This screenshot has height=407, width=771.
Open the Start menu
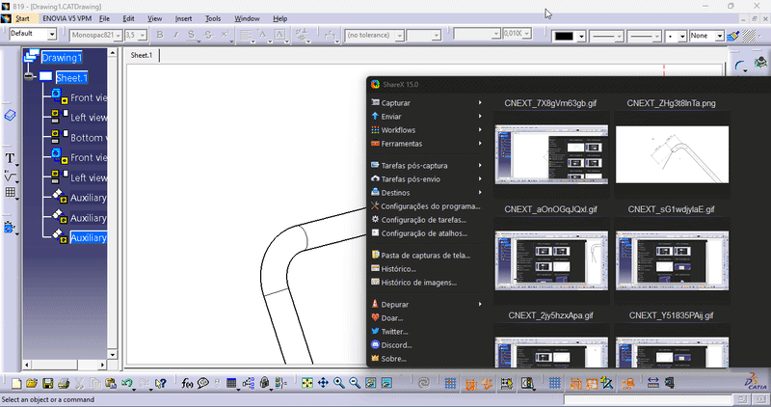[22, 18]
